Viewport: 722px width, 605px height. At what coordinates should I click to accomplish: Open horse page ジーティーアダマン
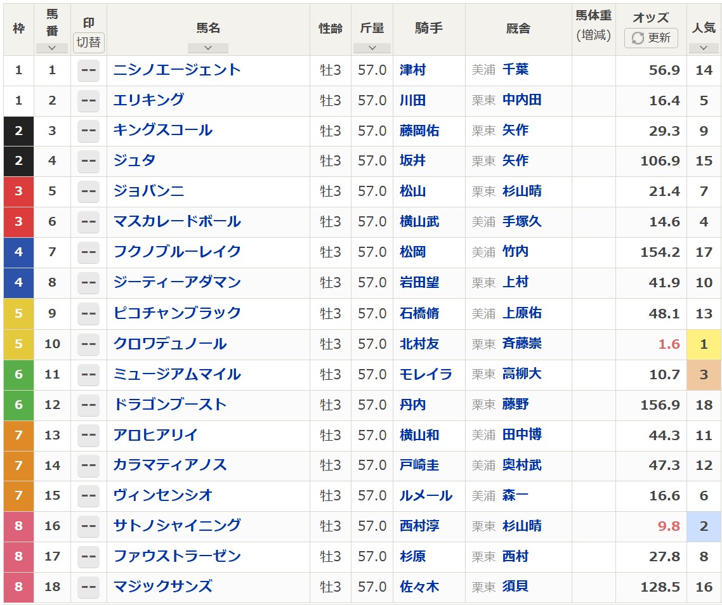[177, 282]
